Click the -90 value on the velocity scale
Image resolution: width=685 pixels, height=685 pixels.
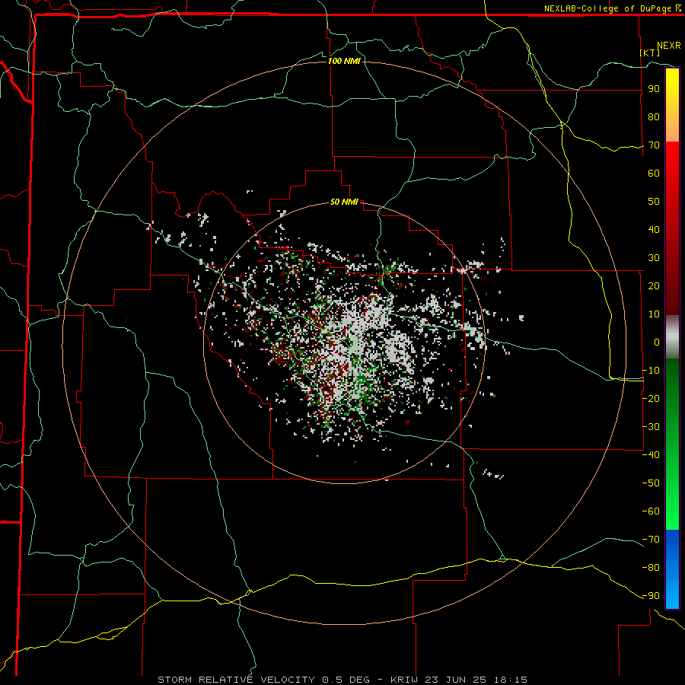pyautogui.click(x=651, y=595)
